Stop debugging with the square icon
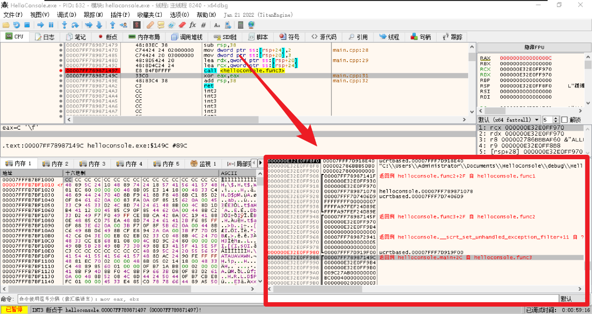The image size is (592, 314). [27, 25]
